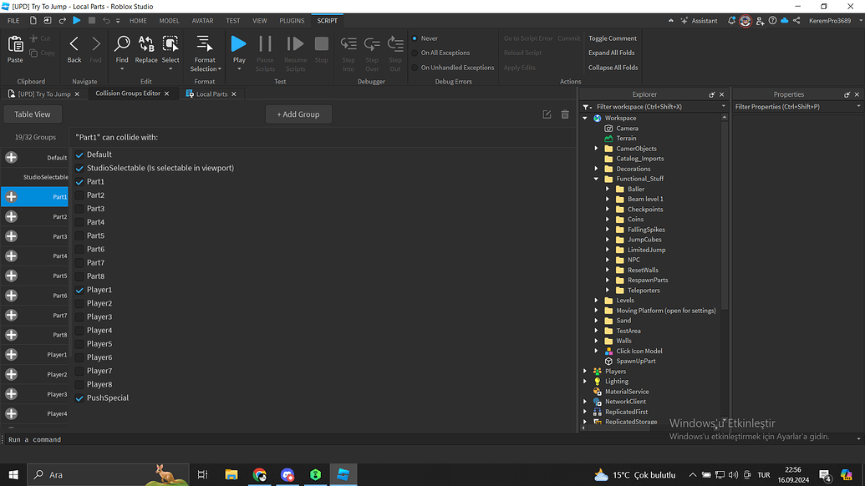
Task: Open the Assistant panel
Action: (x=699, y=20)
